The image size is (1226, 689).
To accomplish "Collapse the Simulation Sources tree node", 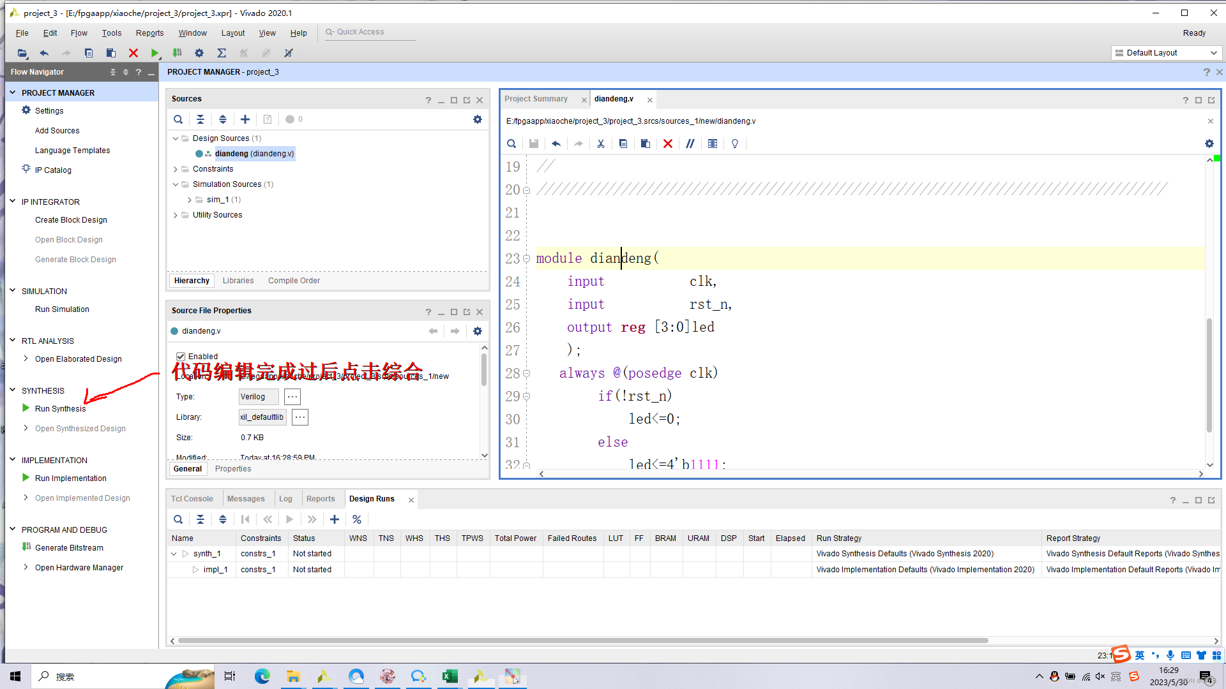I will tap(176, 184).
